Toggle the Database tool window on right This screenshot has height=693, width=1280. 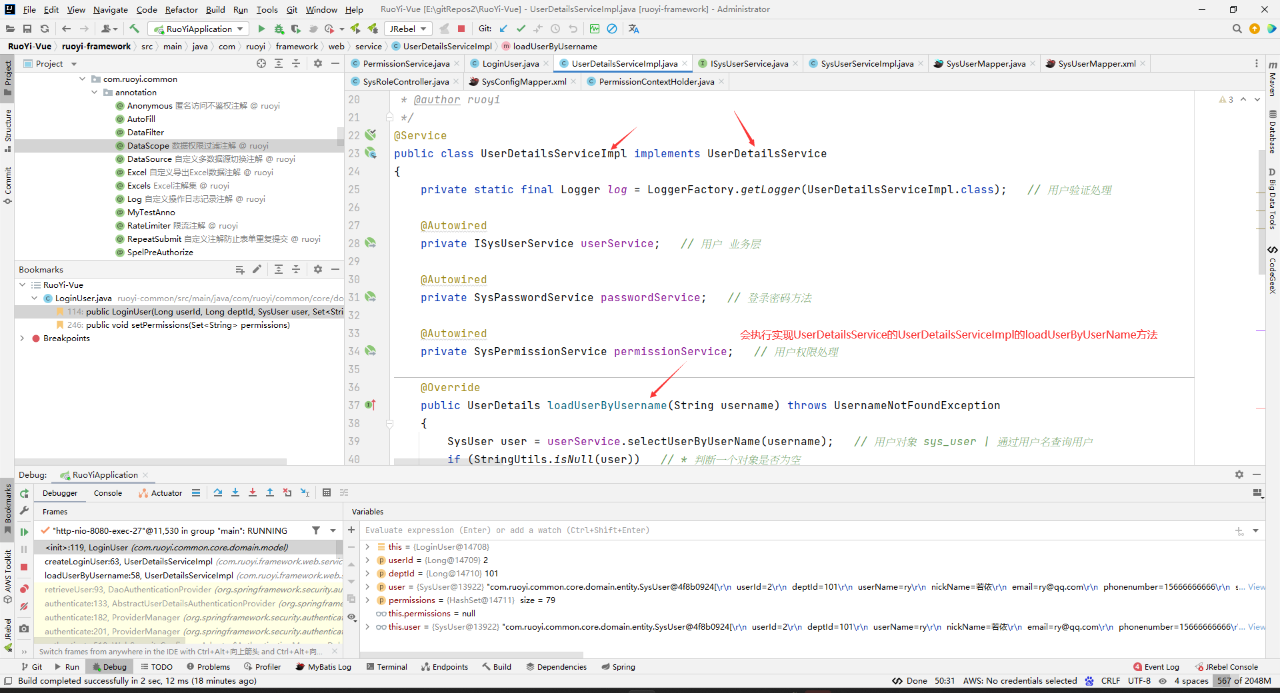click(x=1273, y=132)
